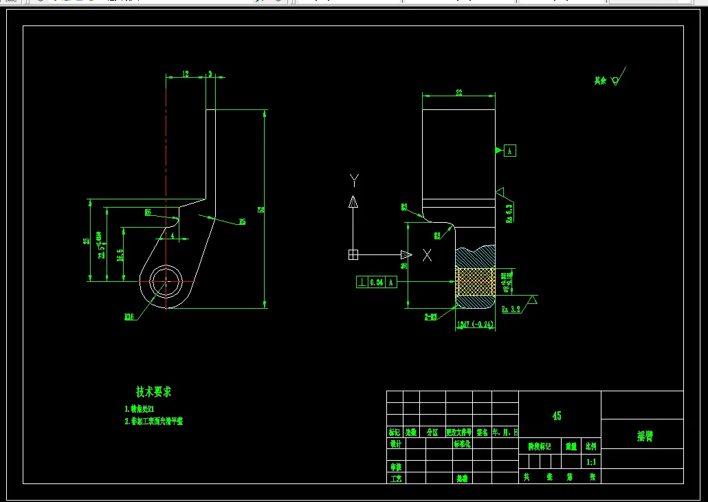Click the 0.04 perpendicularity tolerance value

pos(377,283)
